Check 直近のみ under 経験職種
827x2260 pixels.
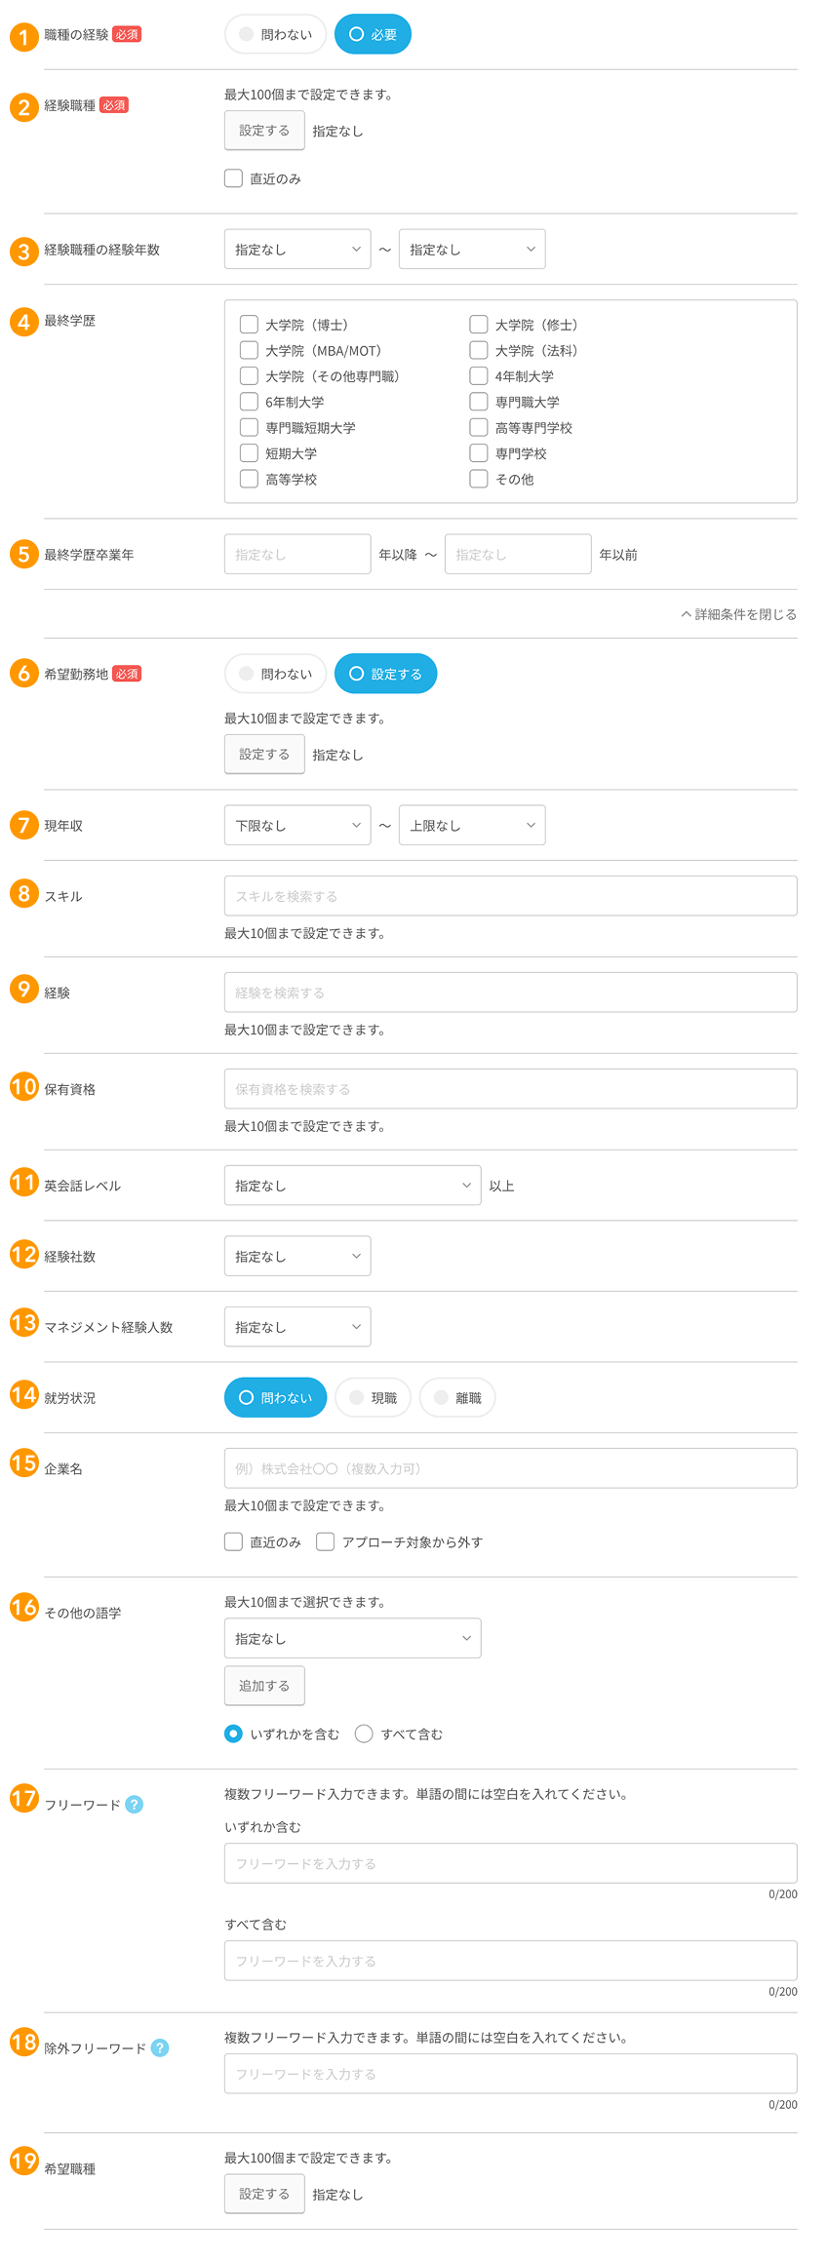(x=233, y=178)
